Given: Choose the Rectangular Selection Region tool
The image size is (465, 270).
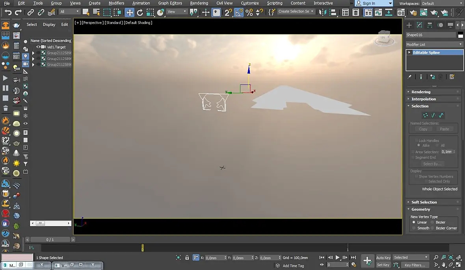Looking at the screenshot, I should click(107, 12).
